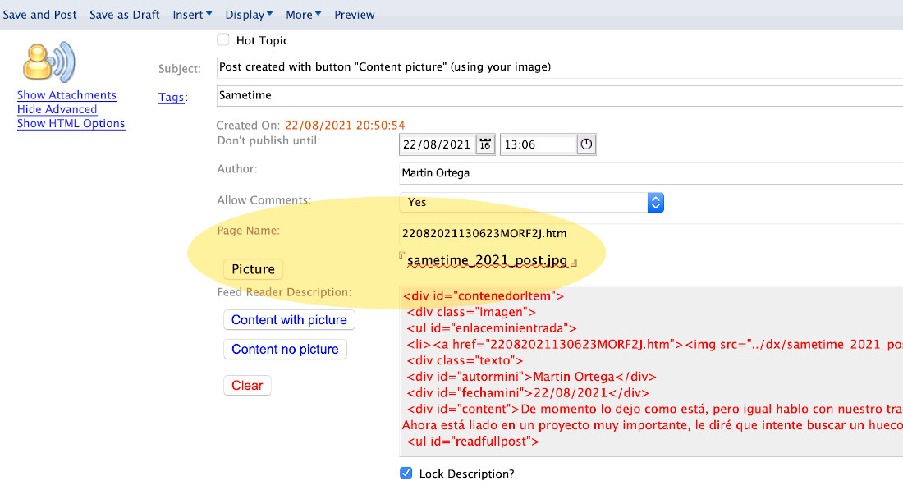Expand the More menu

[304, 15]
